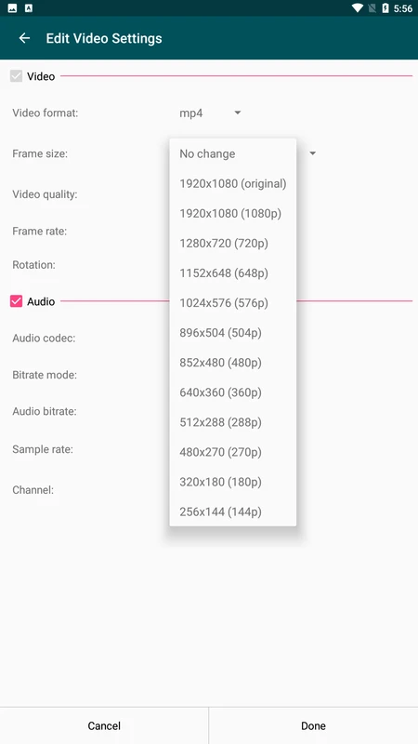Toggle the Video checkbox
418x744 pixels.
17,76
